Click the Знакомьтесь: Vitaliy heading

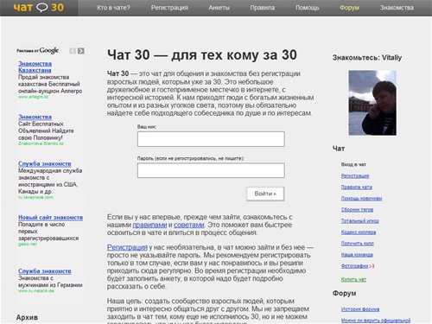367,58
